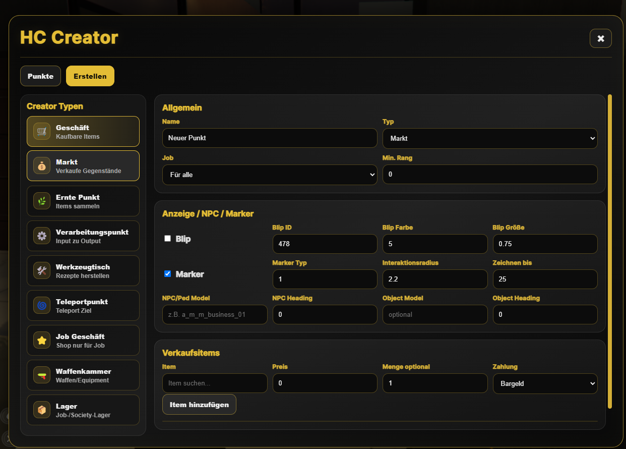Image resolution: width=626 pixels, height=449 pixels.
Task: Choose the Items sammeln subtitle
Action: [78, 206]
